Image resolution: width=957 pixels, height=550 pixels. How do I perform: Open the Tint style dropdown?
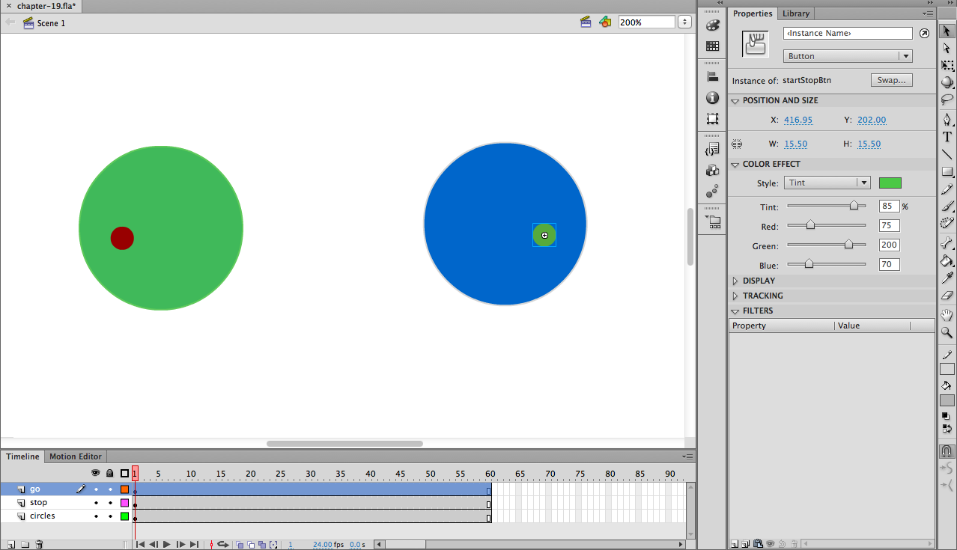click(827, 183)
